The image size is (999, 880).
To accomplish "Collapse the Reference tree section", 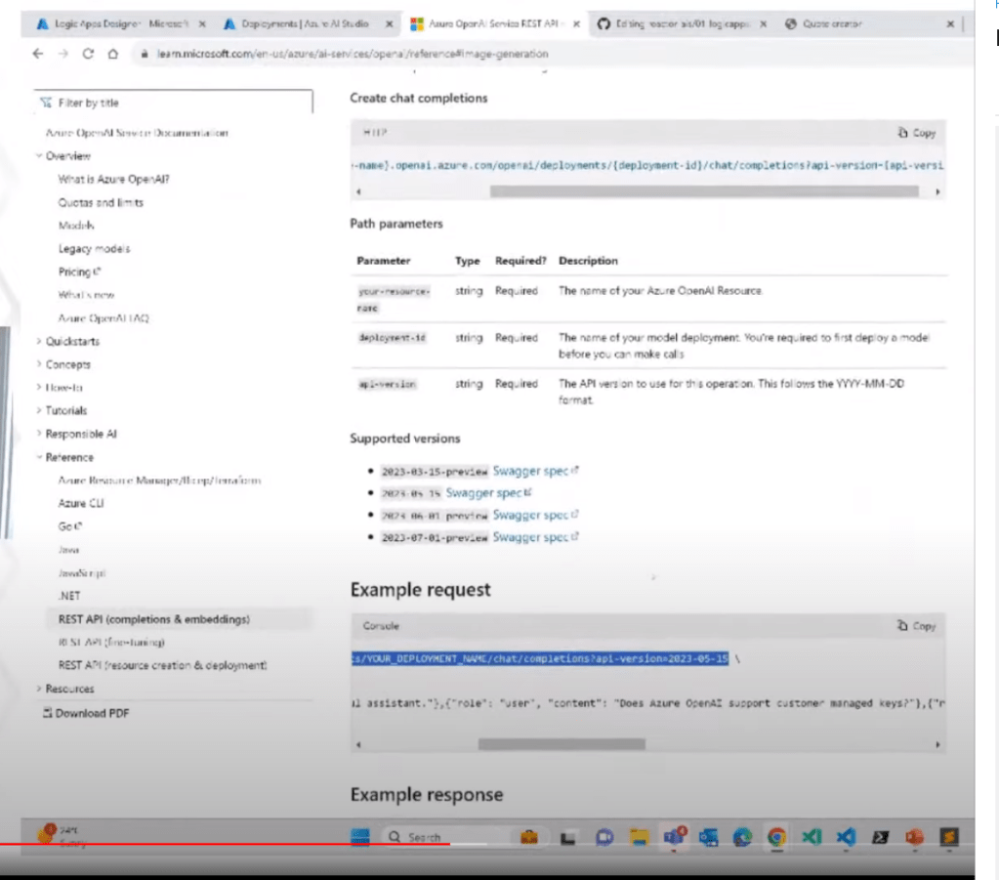I will pos(39,457).
